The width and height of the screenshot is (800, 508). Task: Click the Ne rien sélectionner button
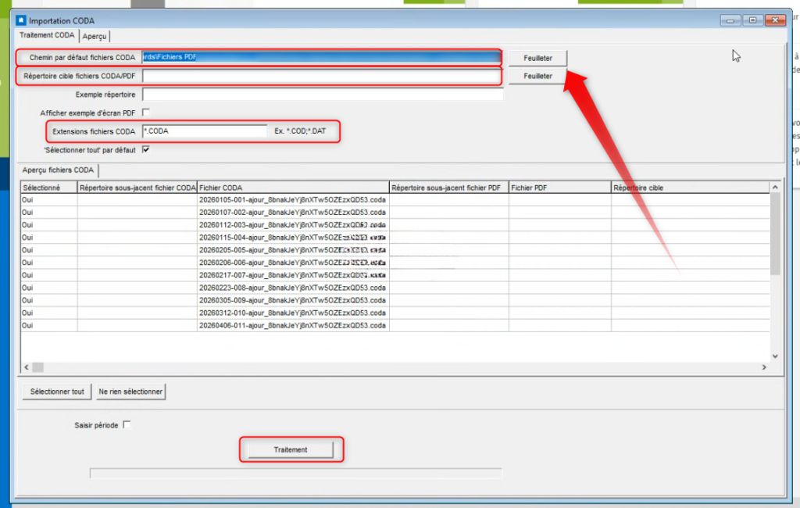(x=130, y=392)
